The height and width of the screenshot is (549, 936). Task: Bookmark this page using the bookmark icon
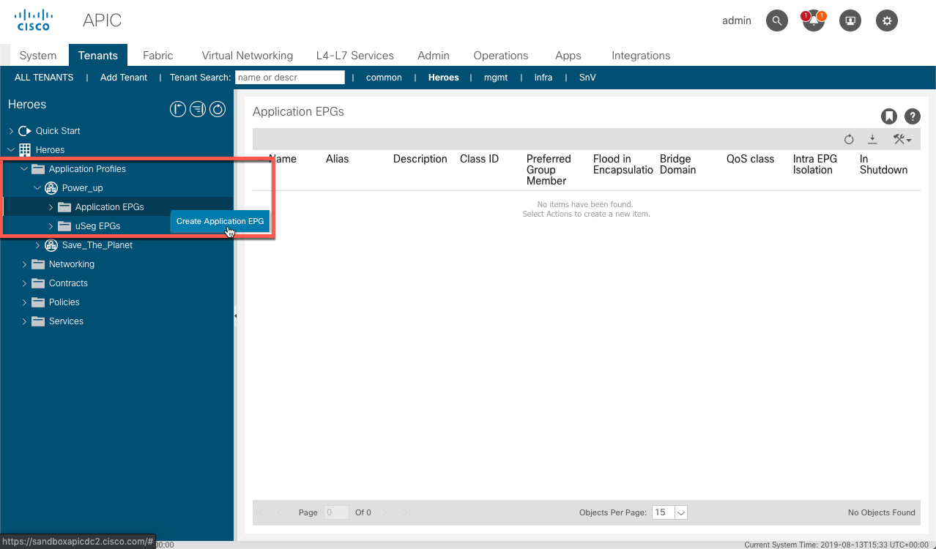pyautogui.click(x=888, y=116)
